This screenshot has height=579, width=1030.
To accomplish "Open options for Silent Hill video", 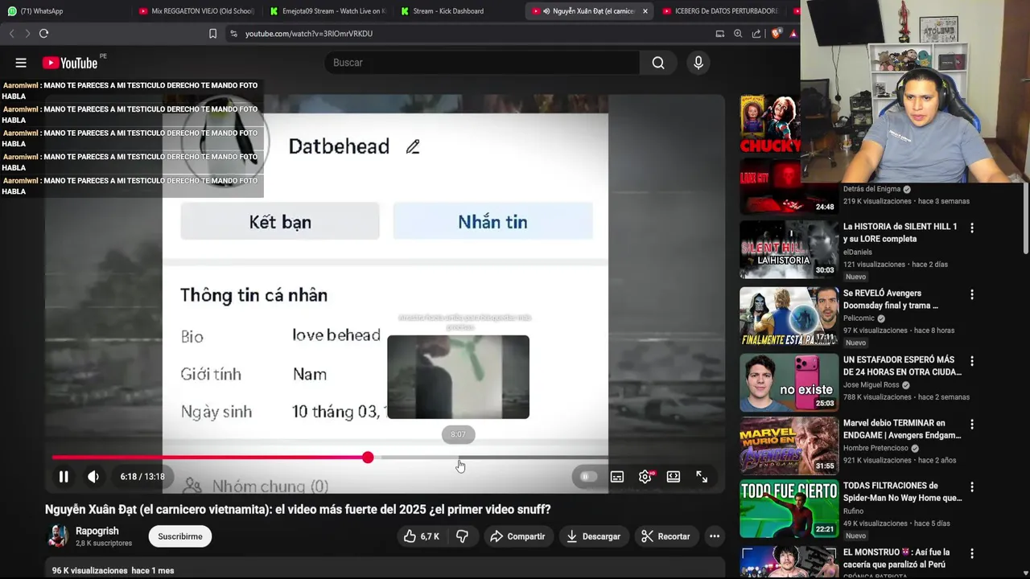I will (972, 228).
